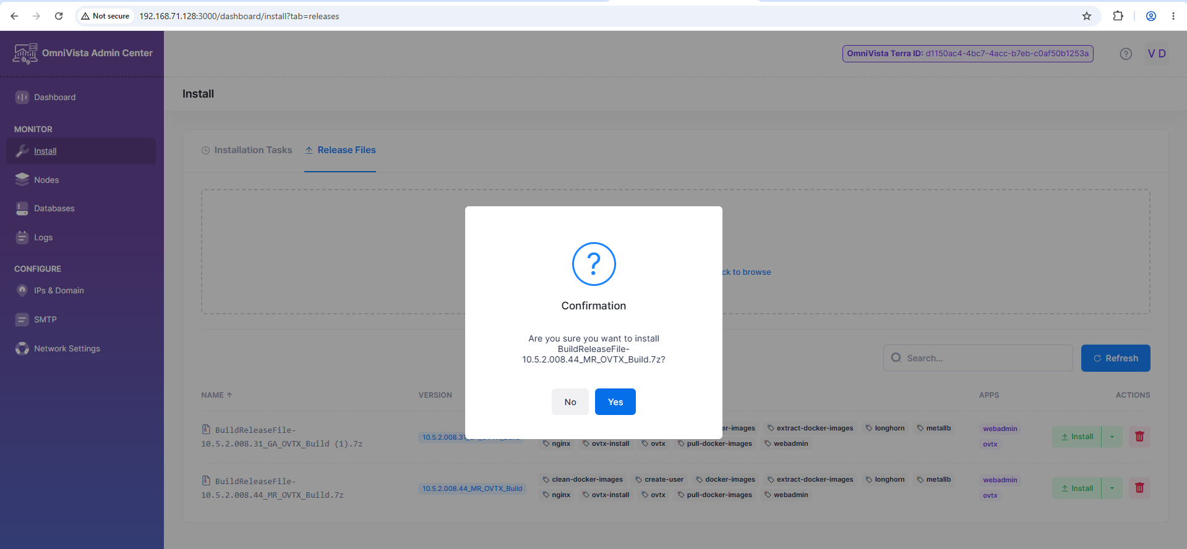Image resolution: width=1187 pixels, height=549 pixels.
Task: Focus the Search input field
Action: click(978, 358)
